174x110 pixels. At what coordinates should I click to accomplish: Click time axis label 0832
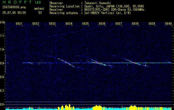36,24
